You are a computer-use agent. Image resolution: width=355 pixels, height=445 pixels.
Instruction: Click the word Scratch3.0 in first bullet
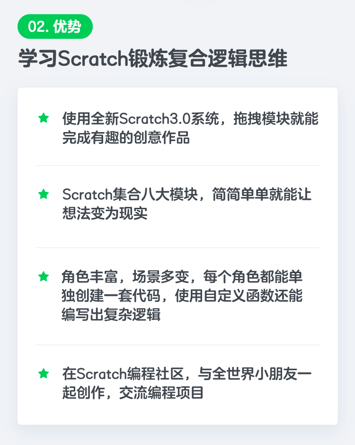coord(155,118)
